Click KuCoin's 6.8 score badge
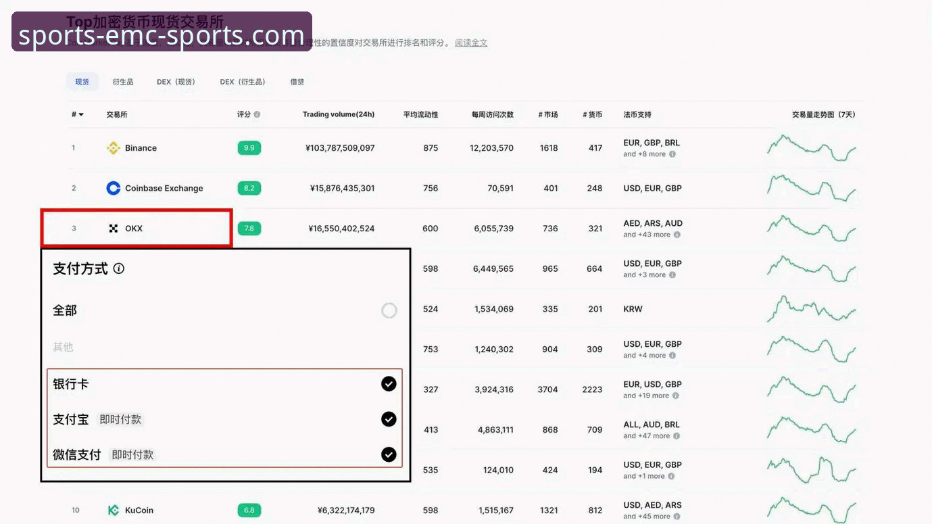This screenshot has height=524, width=932. (x=249, y=510)
